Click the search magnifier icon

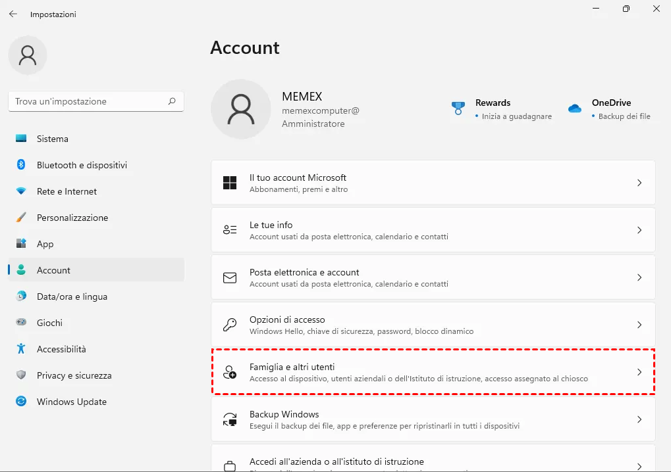click(172, 101)
